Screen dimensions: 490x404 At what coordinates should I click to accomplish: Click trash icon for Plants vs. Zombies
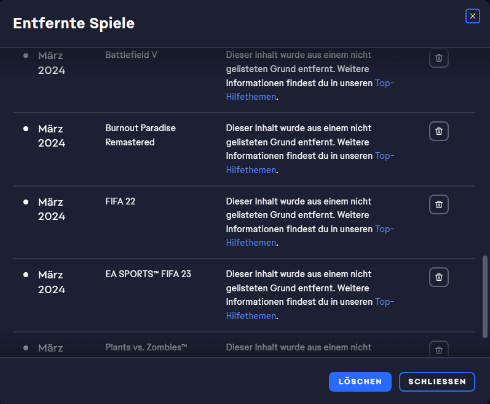(438, 350)
